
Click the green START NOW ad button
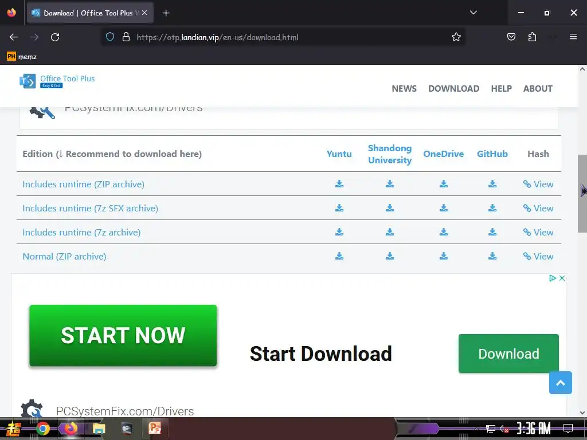pos(123,335)
